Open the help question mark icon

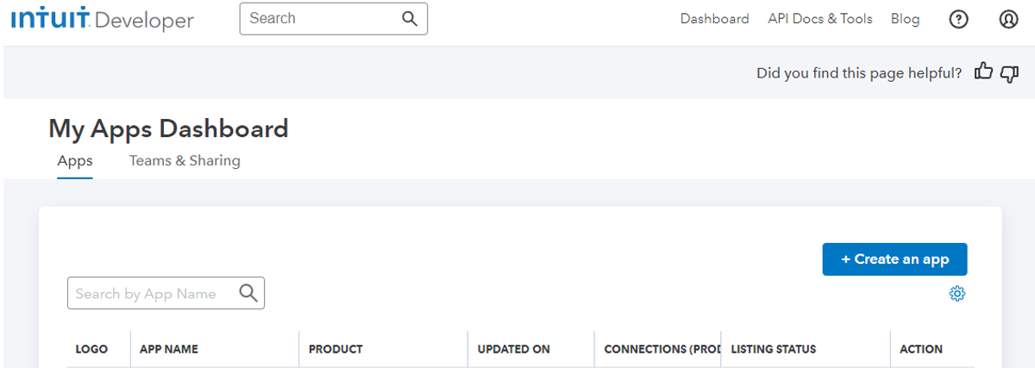[958, 19]
